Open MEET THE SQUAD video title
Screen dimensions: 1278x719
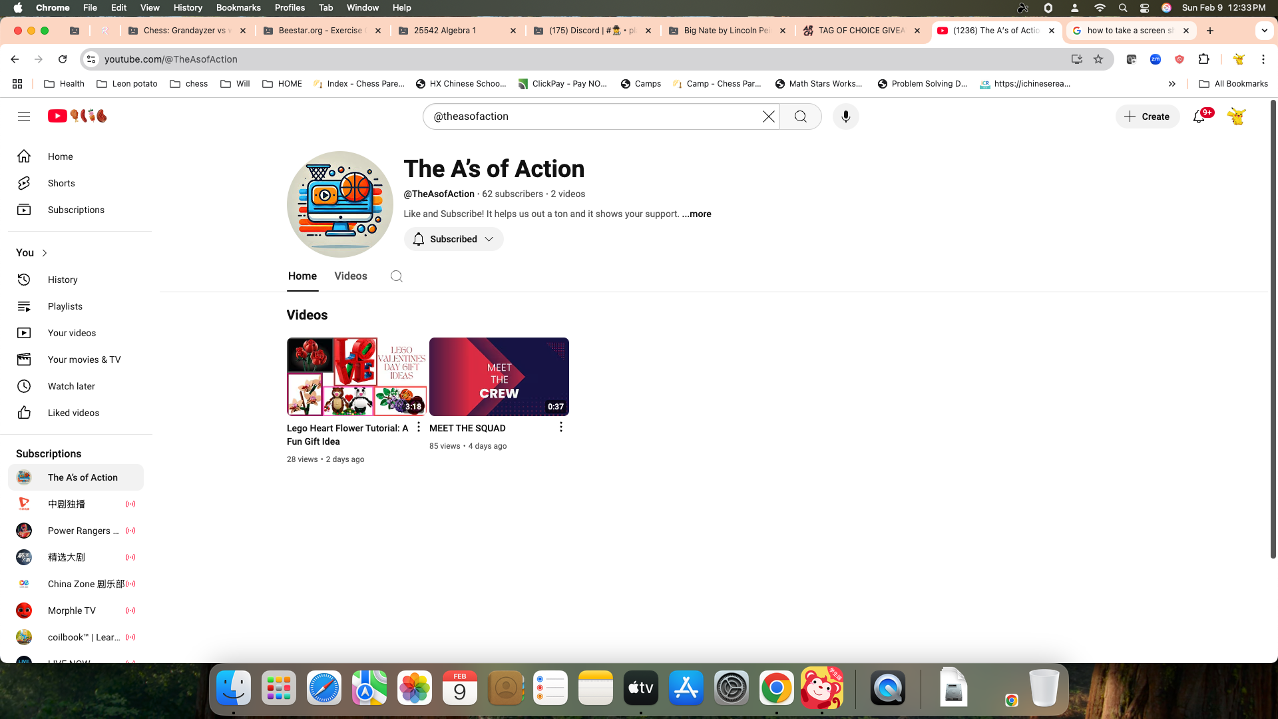point(467,428)
